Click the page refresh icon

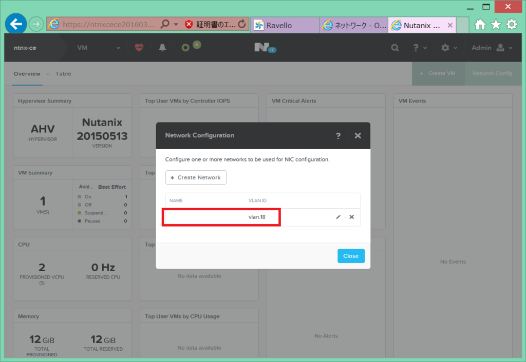pyautogui.click(x=242, y=24)
